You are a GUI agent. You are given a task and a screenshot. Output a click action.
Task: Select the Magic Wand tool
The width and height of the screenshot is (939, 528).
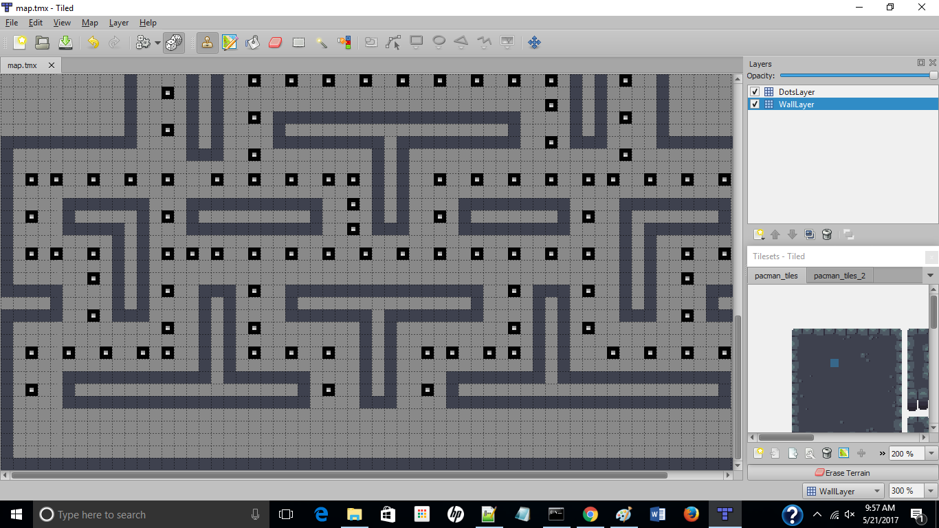click(321, 43)
